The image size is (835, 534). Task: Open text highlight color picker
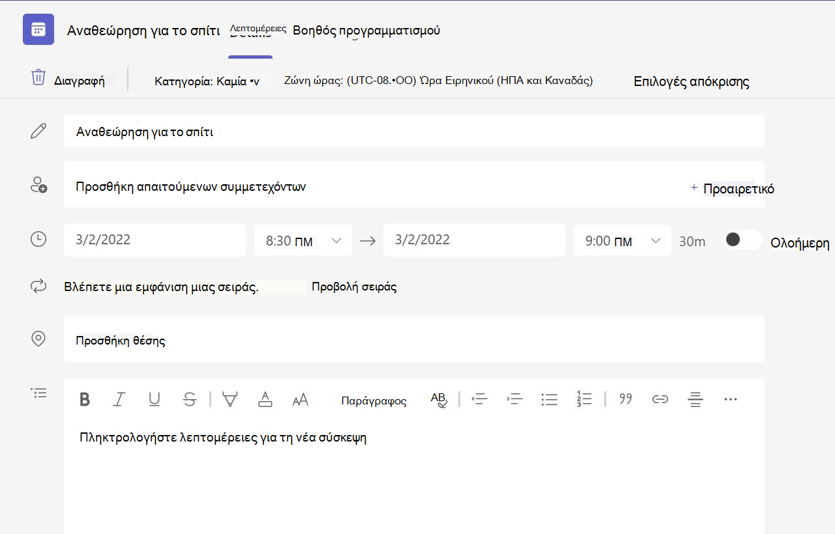click(x=230, y=400)
